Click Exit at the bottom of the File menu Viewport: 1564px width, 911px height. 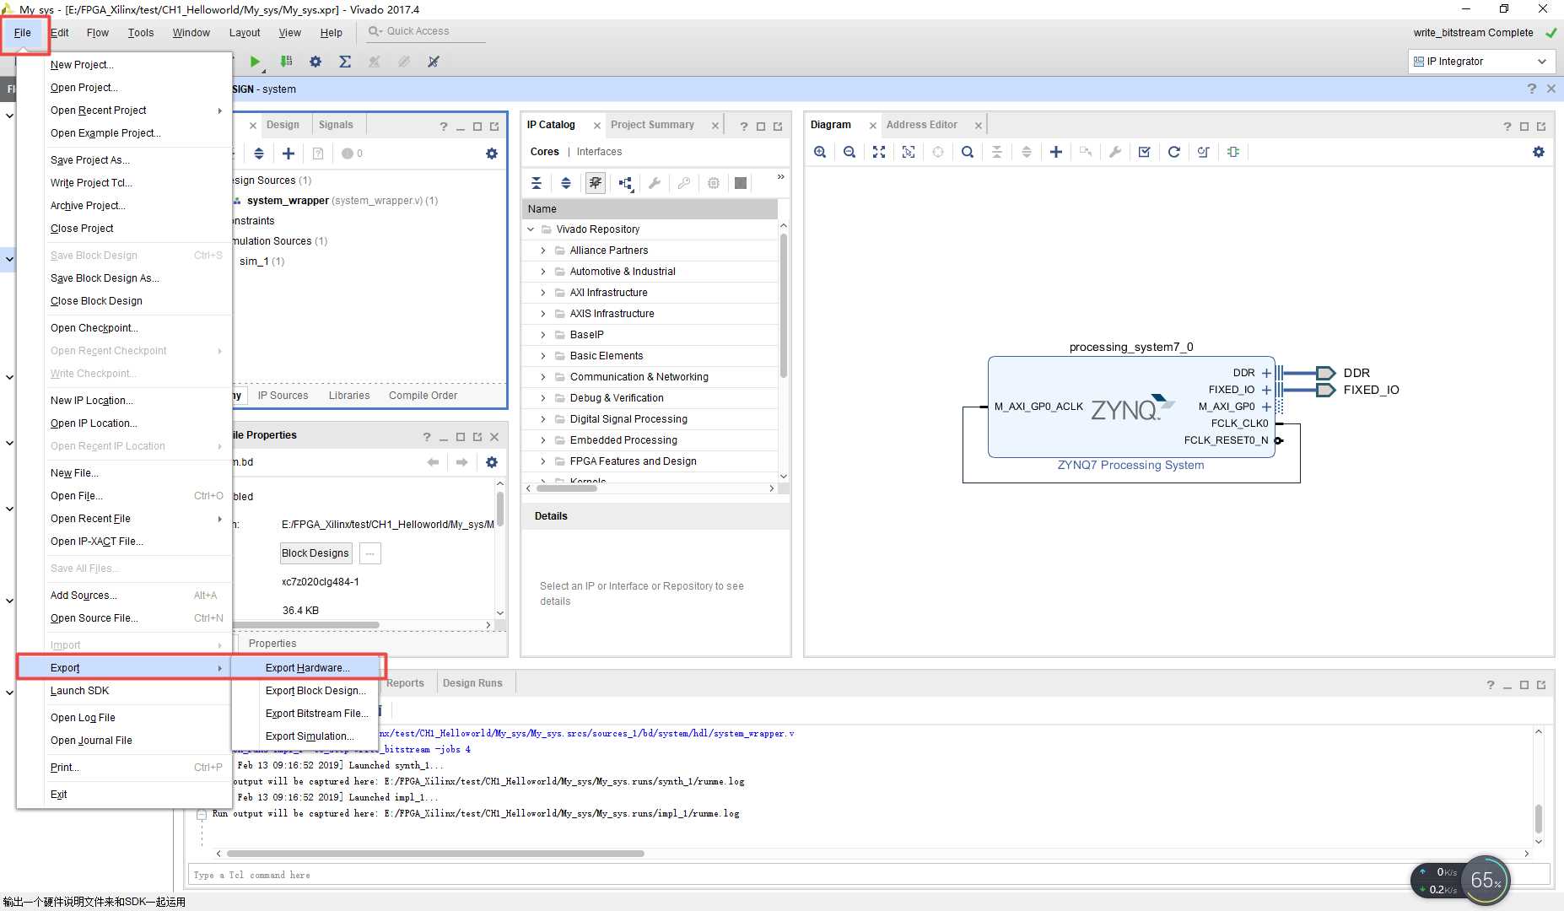pos(58,795)
